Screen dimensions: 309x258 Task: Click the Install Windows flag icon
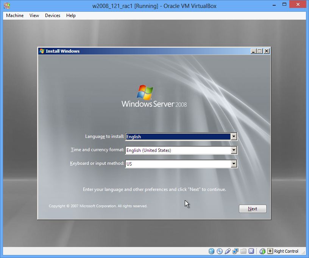tap(42, 51)
